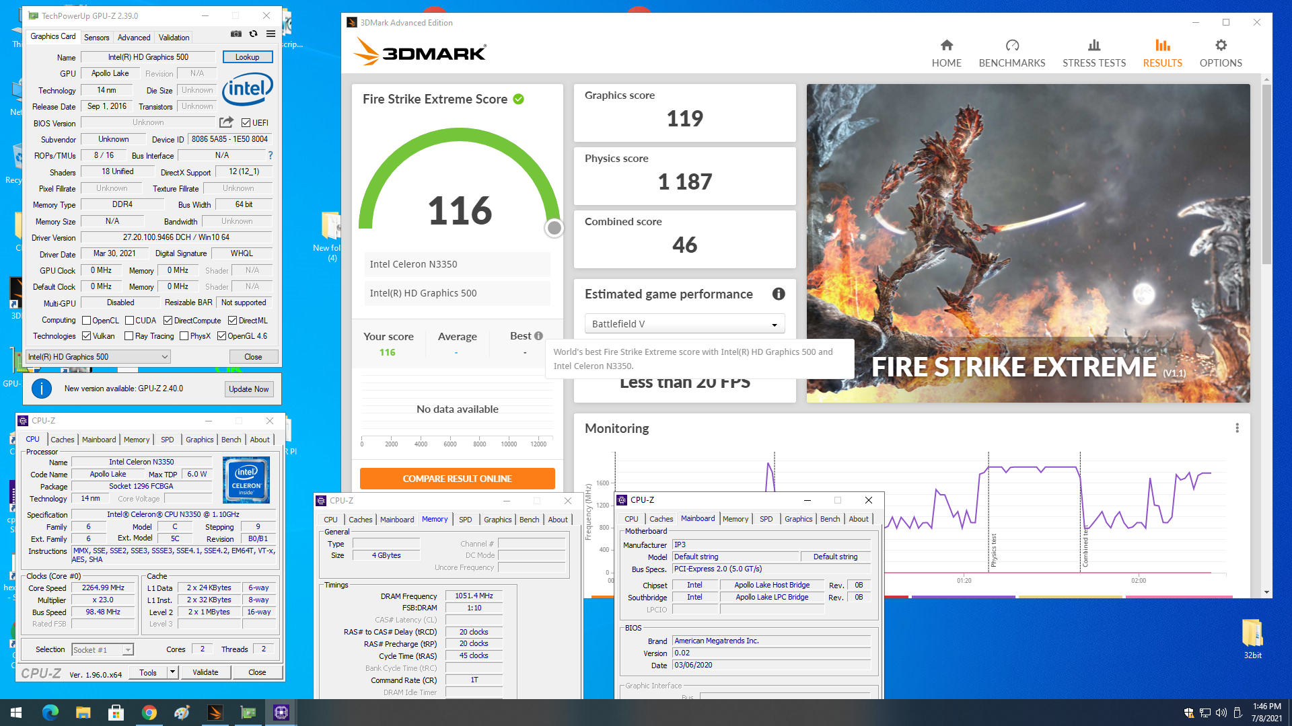Click Compare Result Online button
The image size is (1292, 726).
[457, 479]
